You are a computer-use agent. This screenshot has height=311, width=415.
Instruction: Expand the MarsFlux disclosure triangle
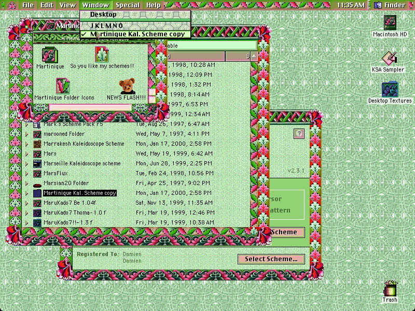click(27, 174)
